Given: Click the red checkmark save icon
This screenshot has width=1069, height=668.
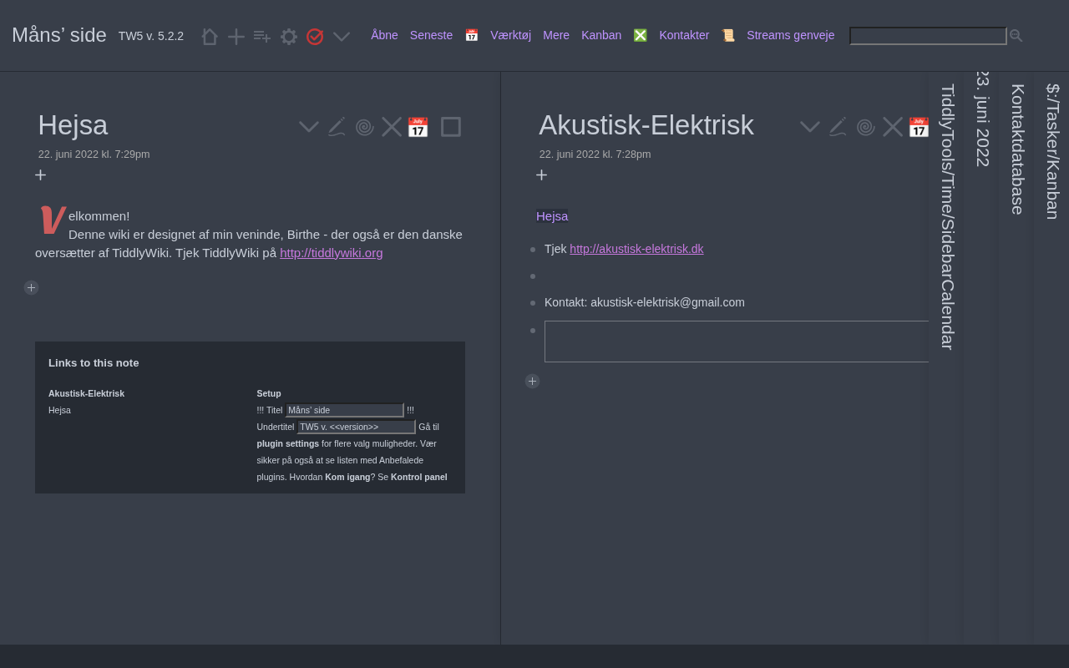Looking at the screenshot, I should click(315, 37).
